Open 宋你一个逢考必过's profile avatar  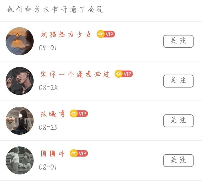20,81
